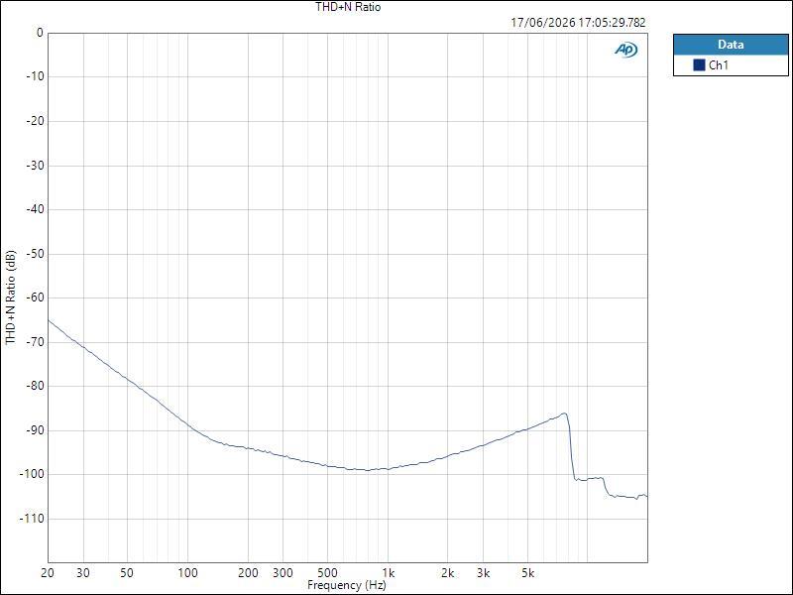Screen dimensions: 793x595
Task: Click the 3k tick label on frequency axis
Action: tap(483, 573)
